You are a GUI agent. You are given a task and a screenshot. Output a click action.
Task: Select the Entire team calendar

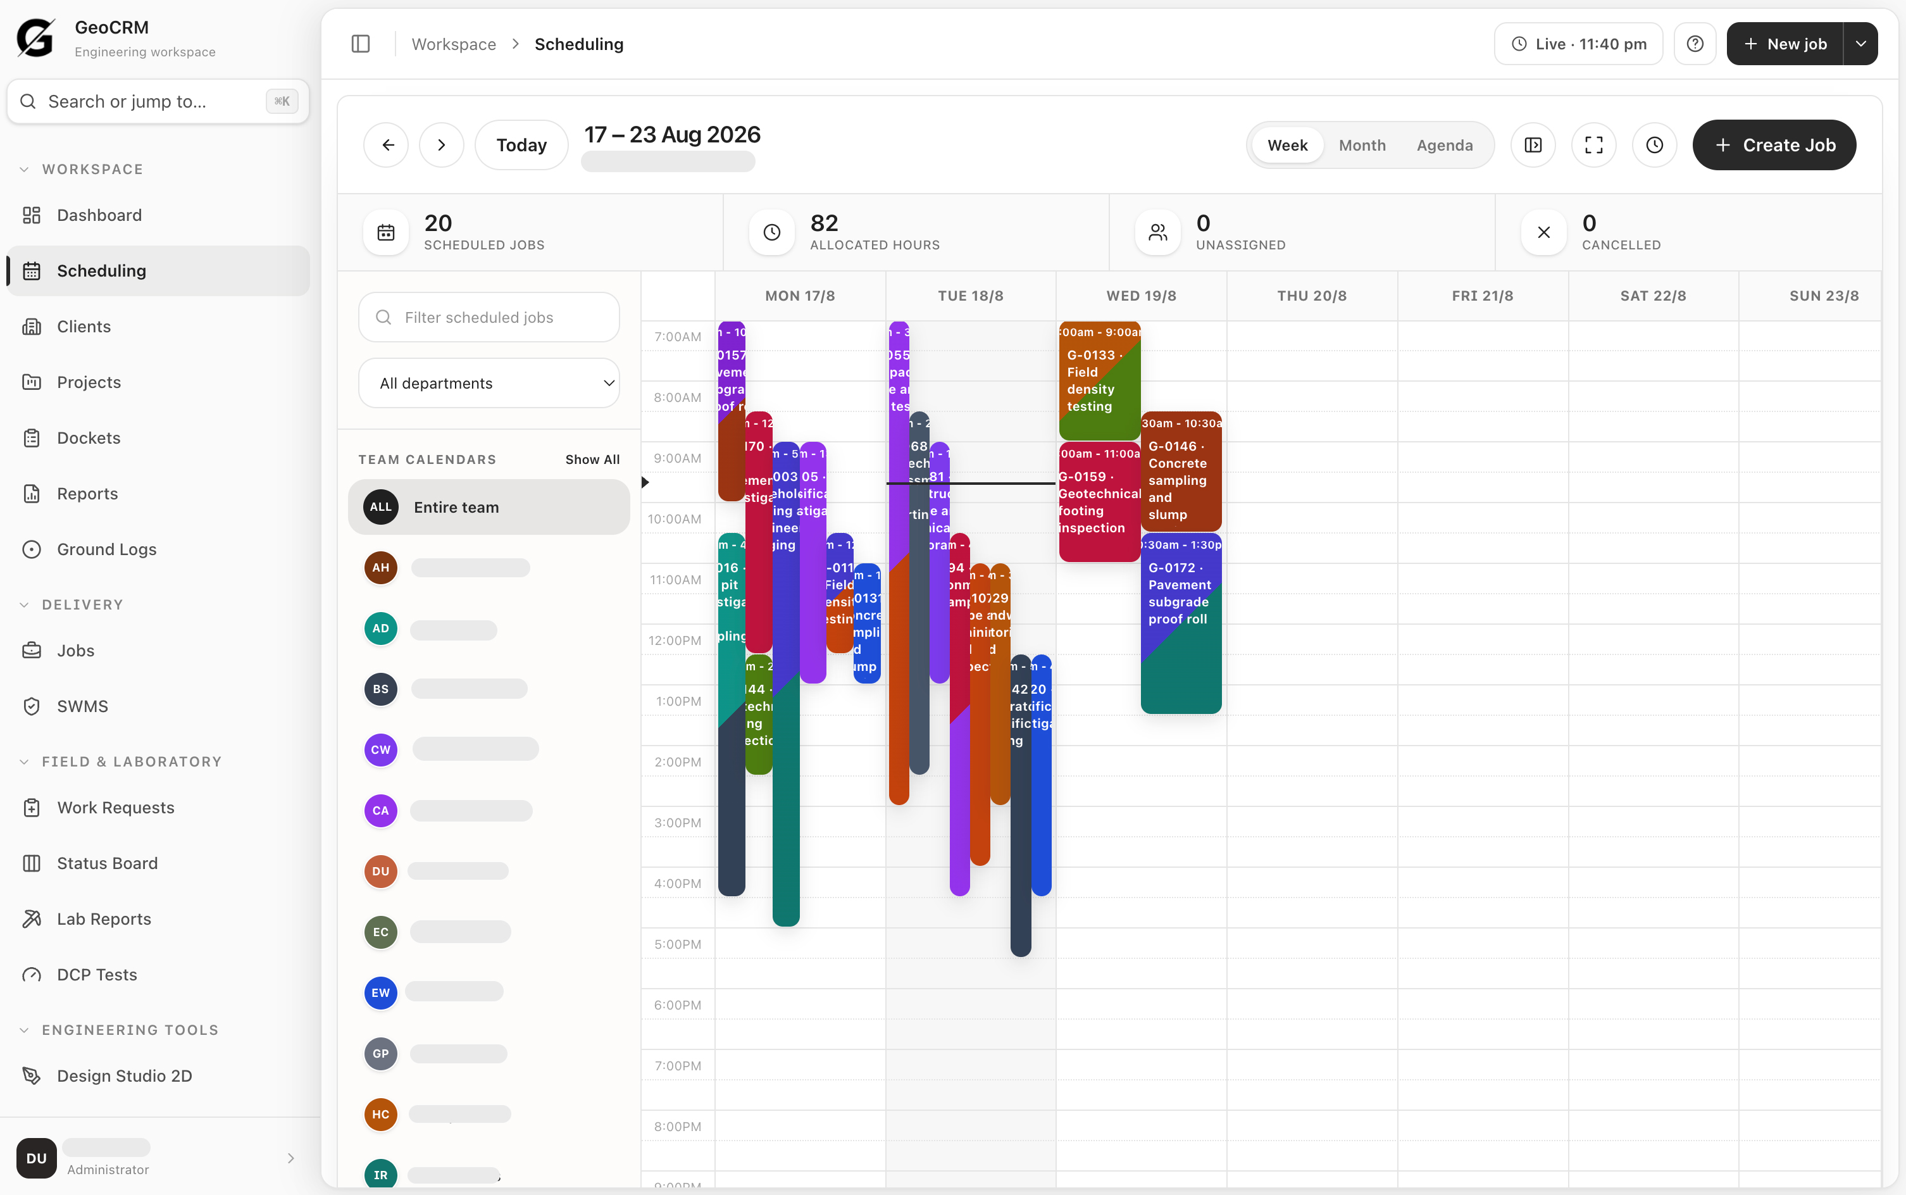[x=489, y=508]
